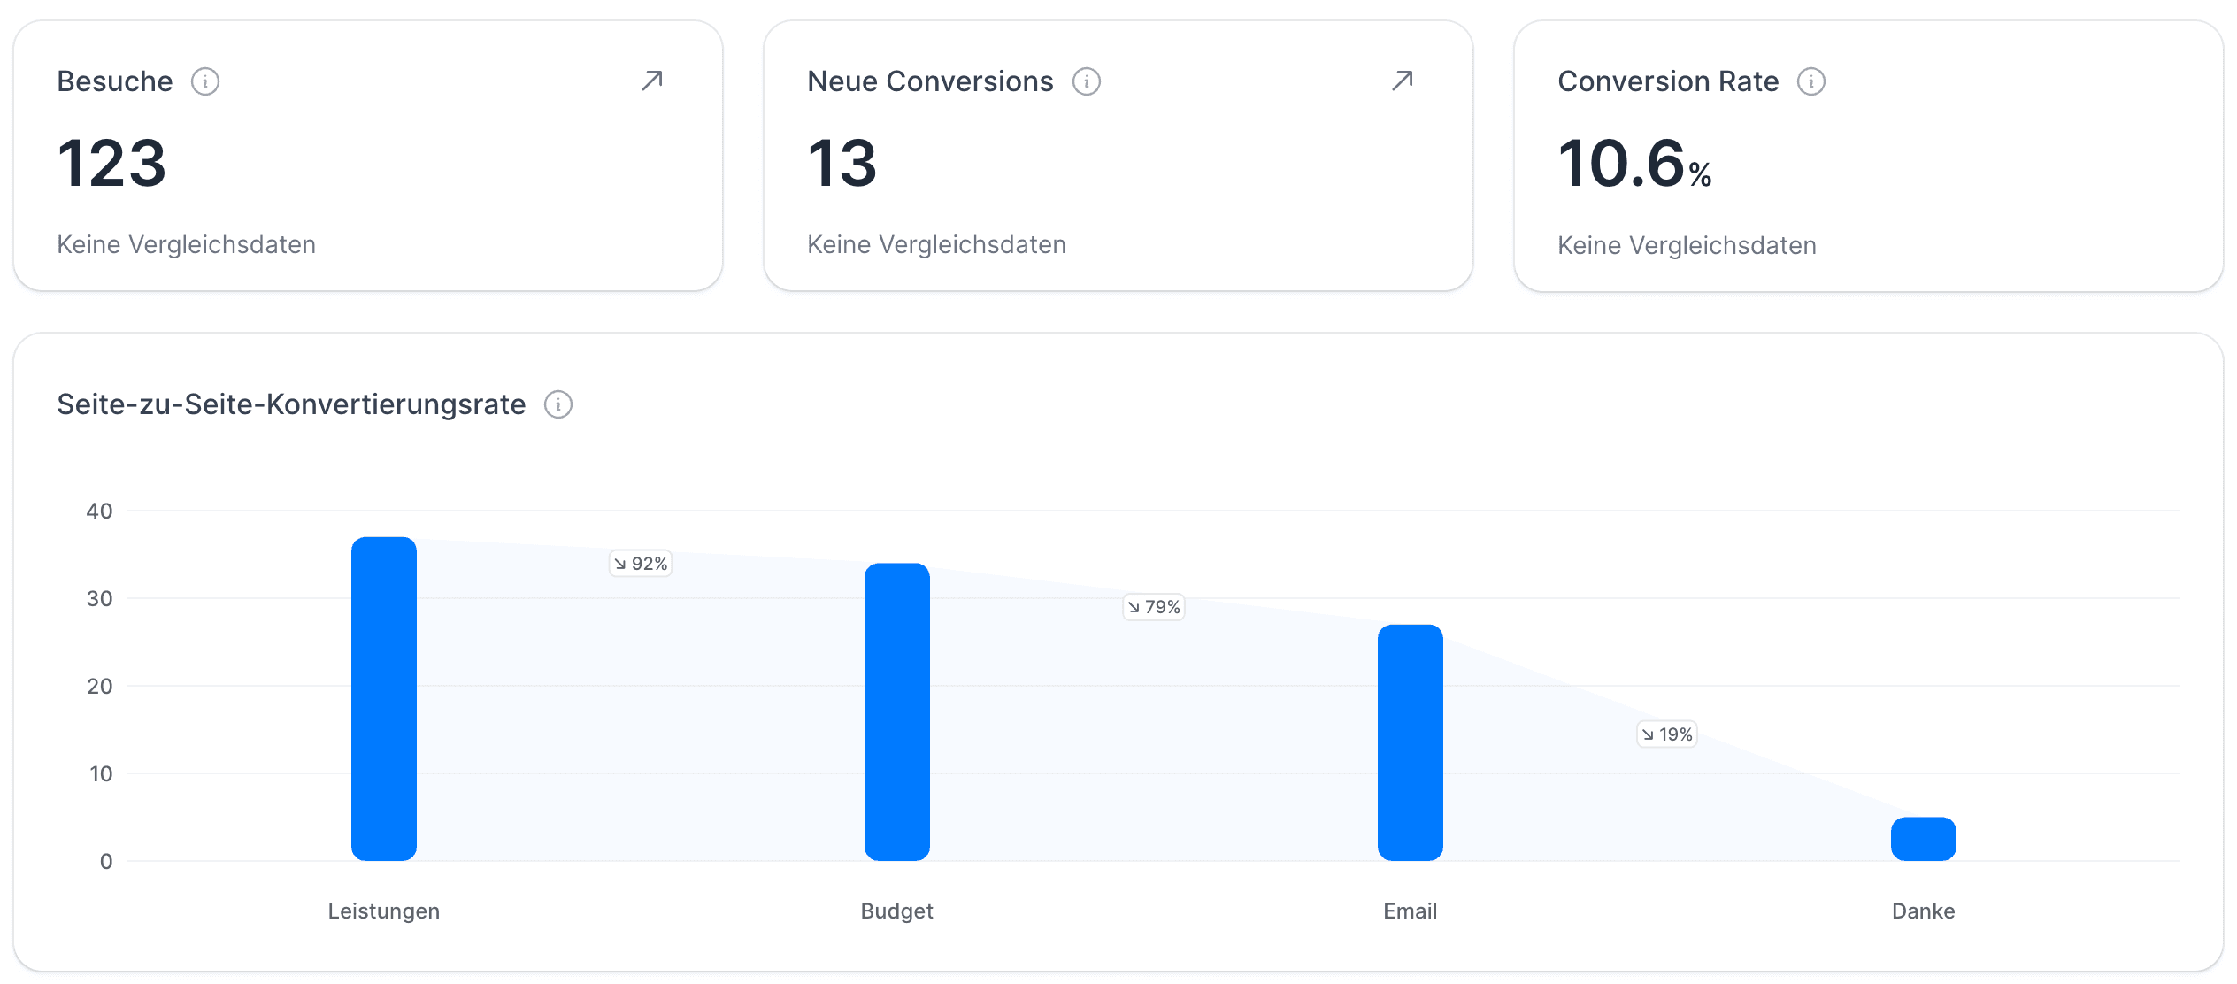2237x984 pixels.
Task: Click the Conversion Rate card title
Action: tap(1667, 81)
